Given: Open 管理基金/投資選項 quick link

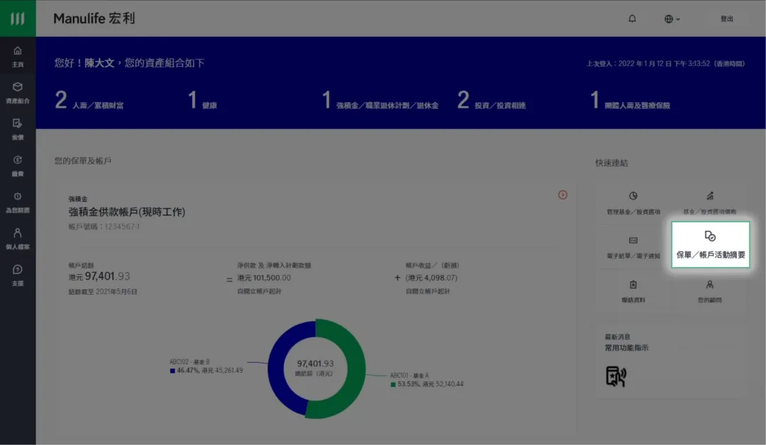Looking at the screenshot, I should click(x=633, y=203).
